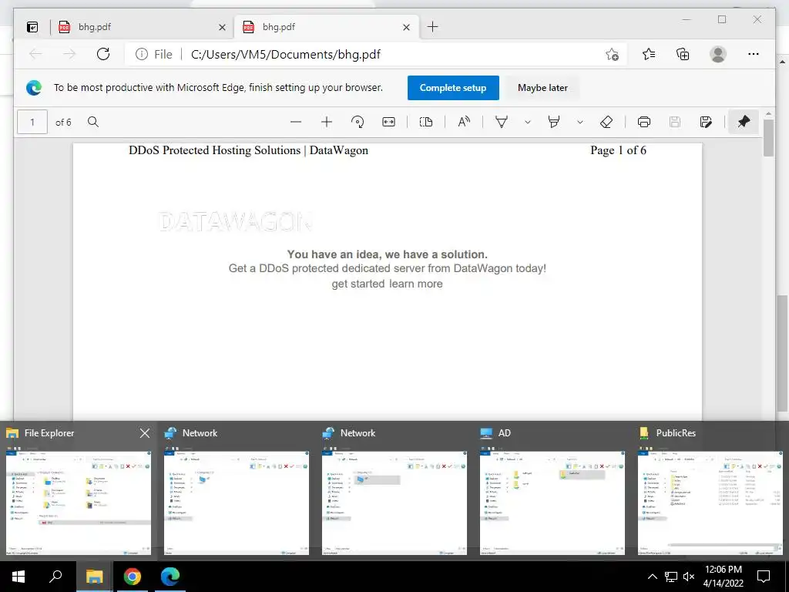Fit PDF to page width
Viewport: 789px width, 592px height.
[x=388, y=122]
